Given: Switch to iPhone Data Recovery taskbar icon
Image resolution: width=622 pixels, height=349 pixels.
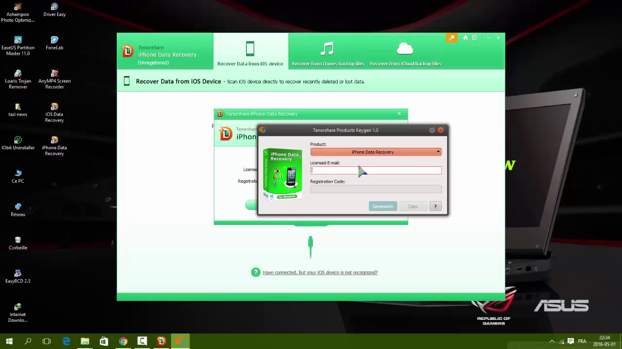Looking at the screenshot, I should (x=161, y=341).
